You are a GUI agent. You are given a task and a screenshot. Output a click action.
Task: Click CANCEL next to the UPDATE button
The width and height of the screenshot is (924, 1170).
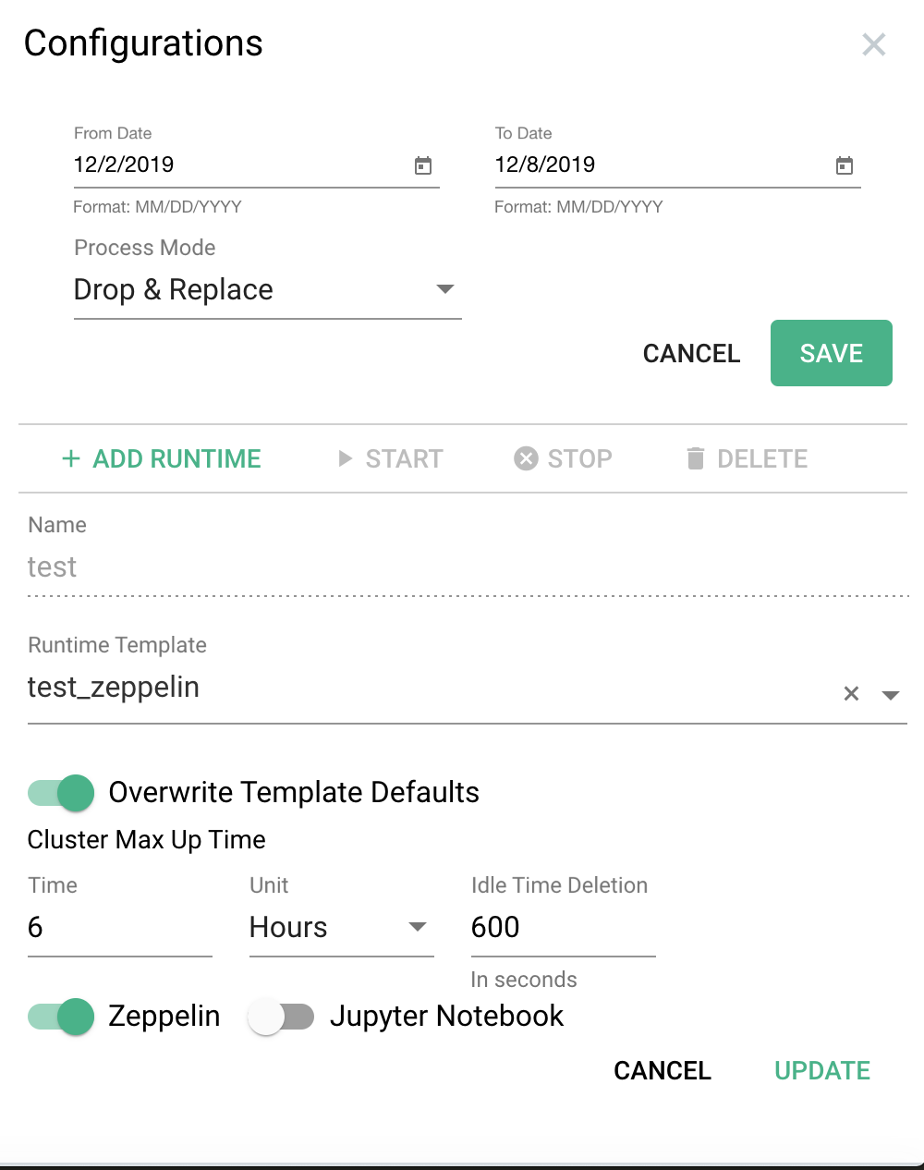pyautogui.click(x=663, y=1070)
